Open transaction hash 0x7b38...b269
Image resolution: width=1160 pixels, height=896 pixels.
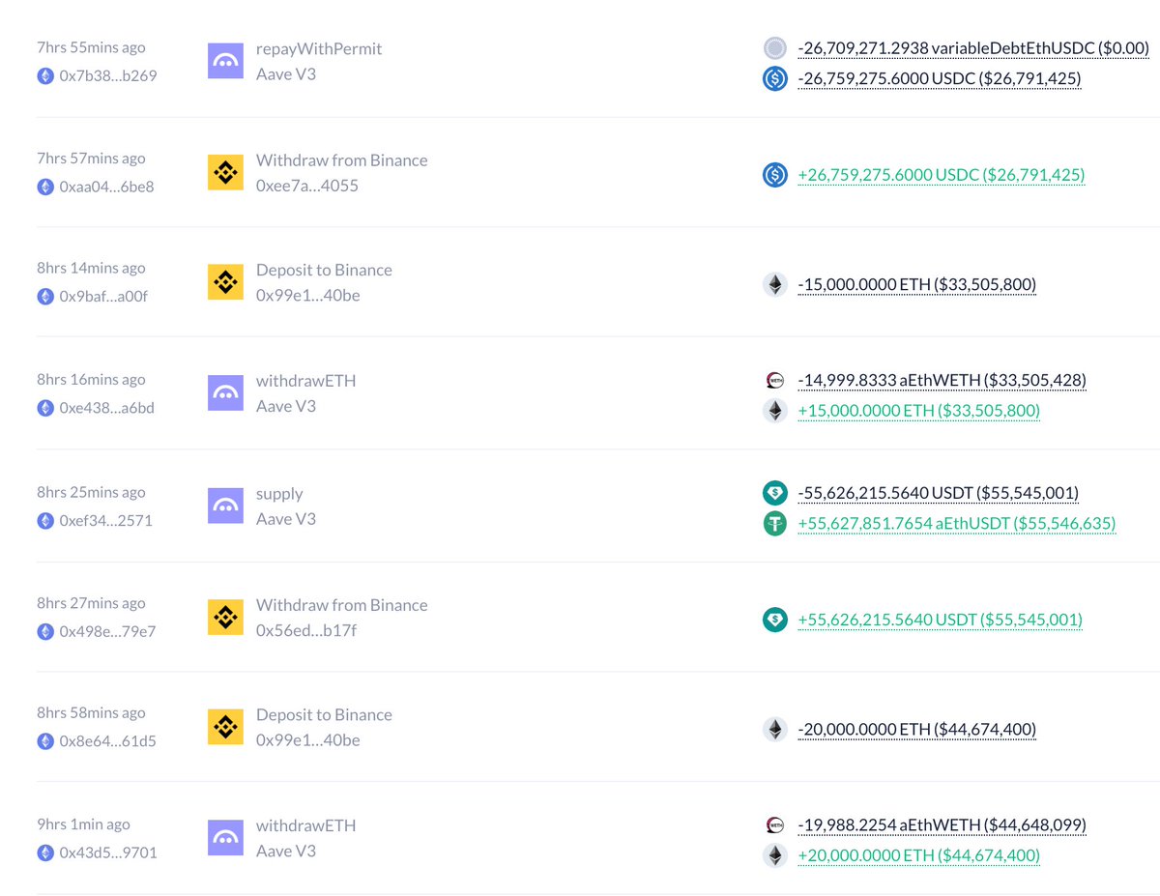click(x=107, y=75)
